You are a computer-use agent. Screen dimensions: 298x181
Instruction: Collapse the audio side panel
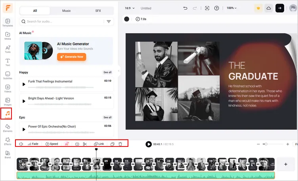pyautogui.click(x=119, y=71)
